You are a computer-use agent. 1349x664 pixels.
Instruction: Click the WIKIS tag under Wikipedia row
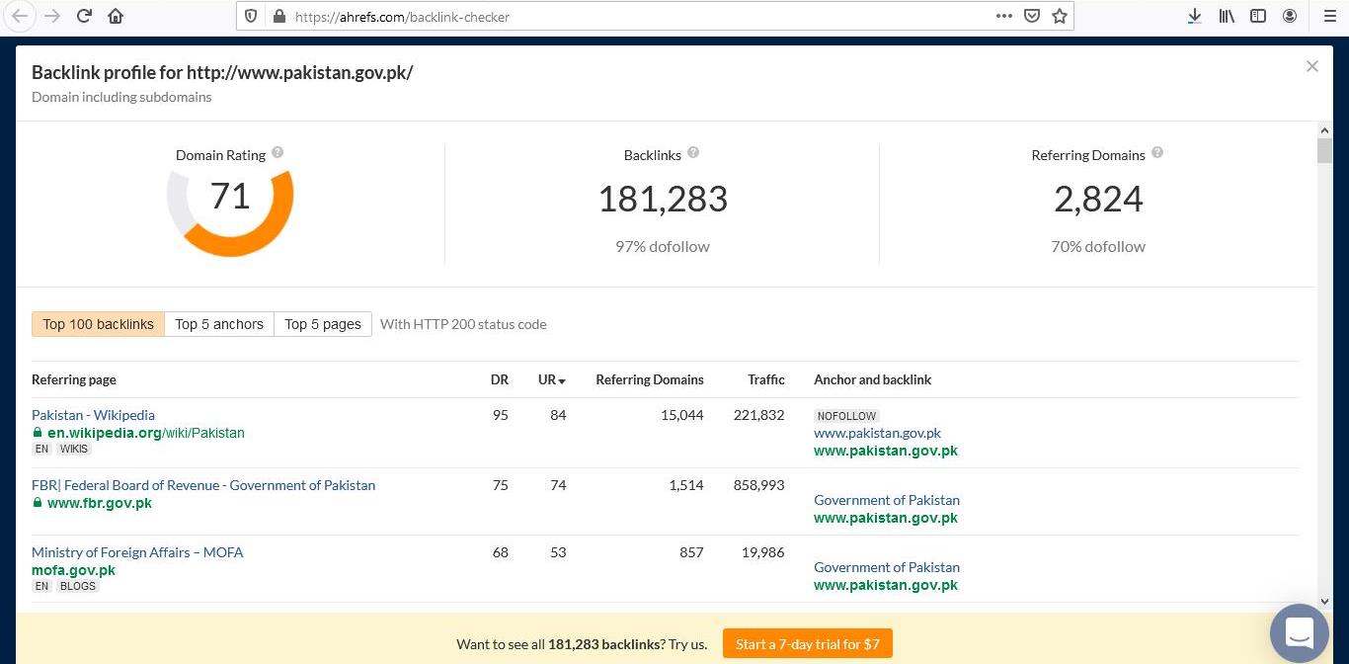tap(74, 449)
